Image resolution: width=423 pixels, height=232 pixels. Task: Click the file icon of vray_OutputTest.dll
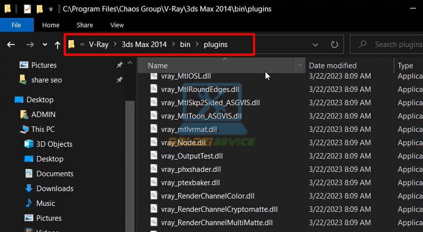click(x=154, y=155)
